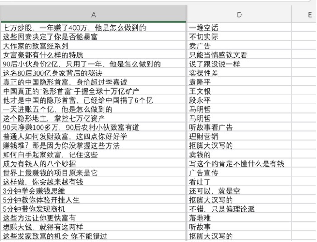Click cell '真正的中国隐形首富，身价超过李嘉诚'

coord(94,82)
